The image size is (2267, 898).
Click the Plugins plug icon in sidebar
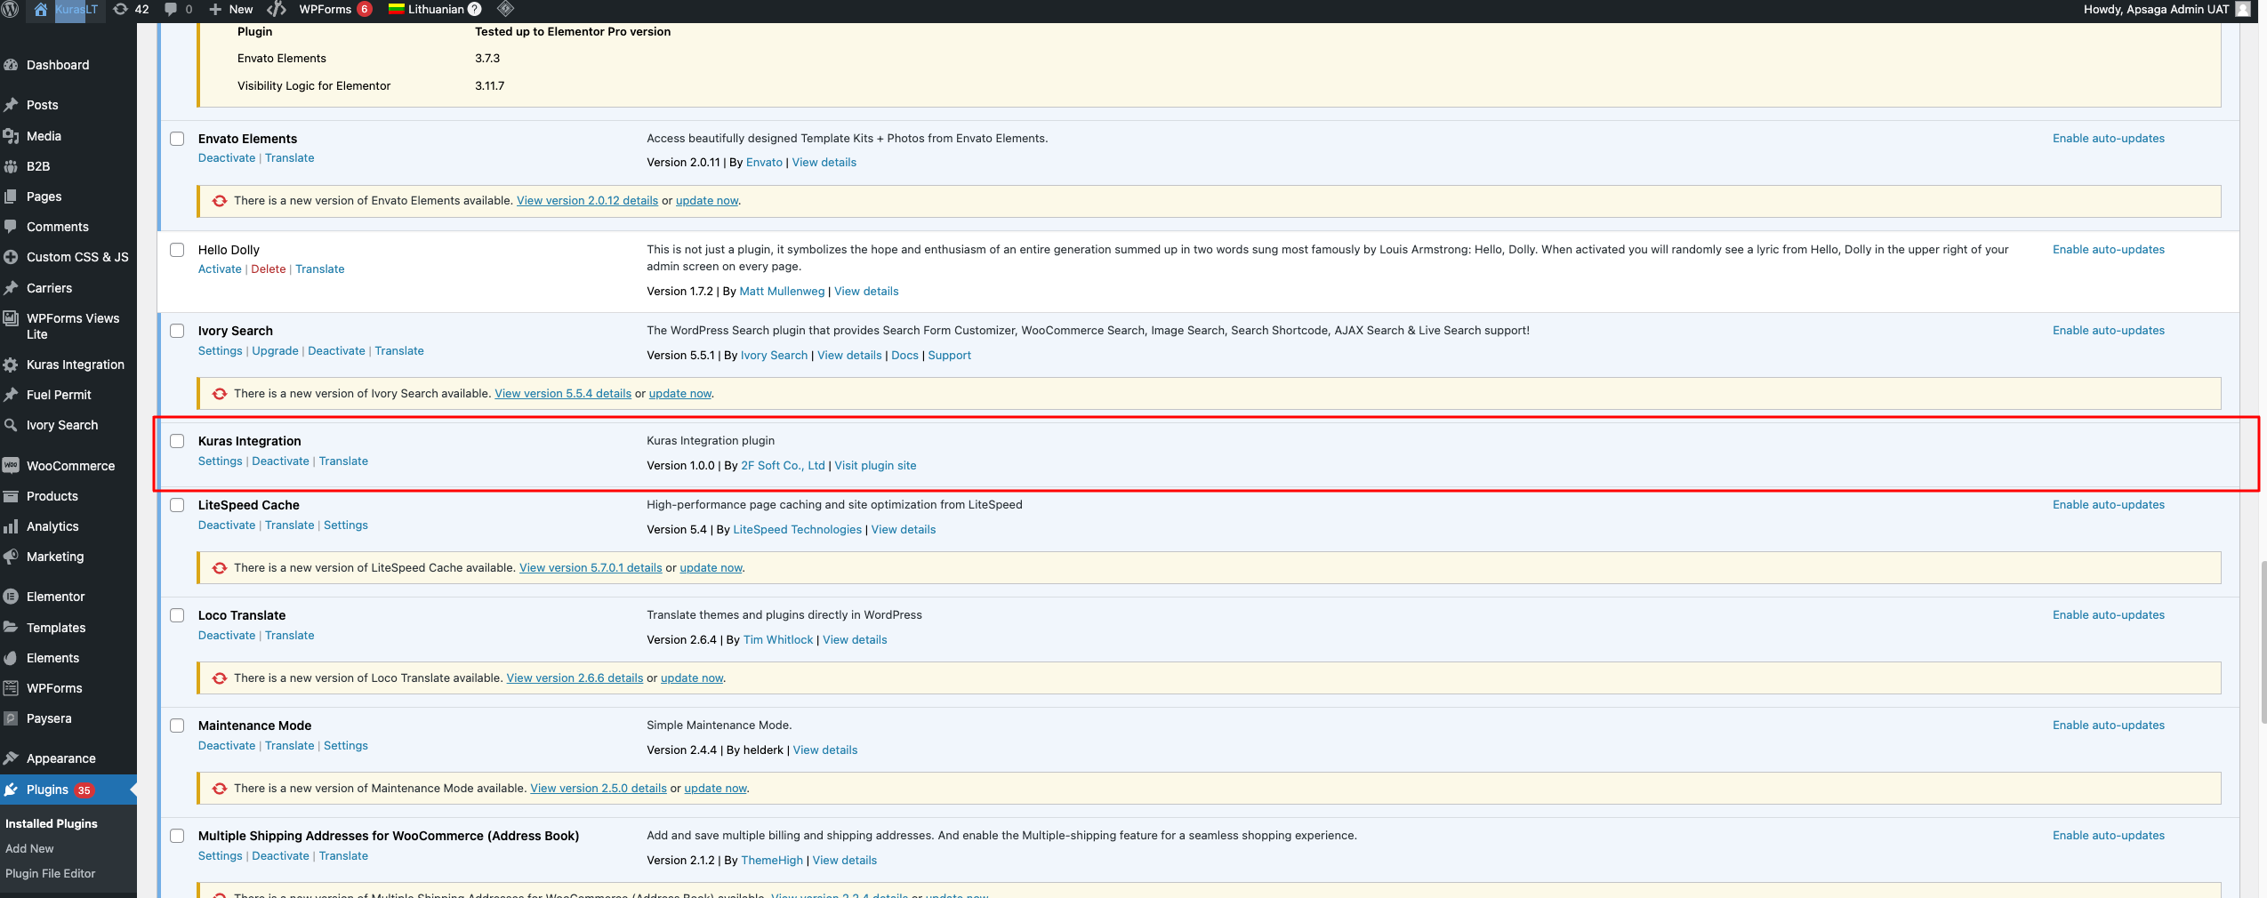[x=12, y=790]
